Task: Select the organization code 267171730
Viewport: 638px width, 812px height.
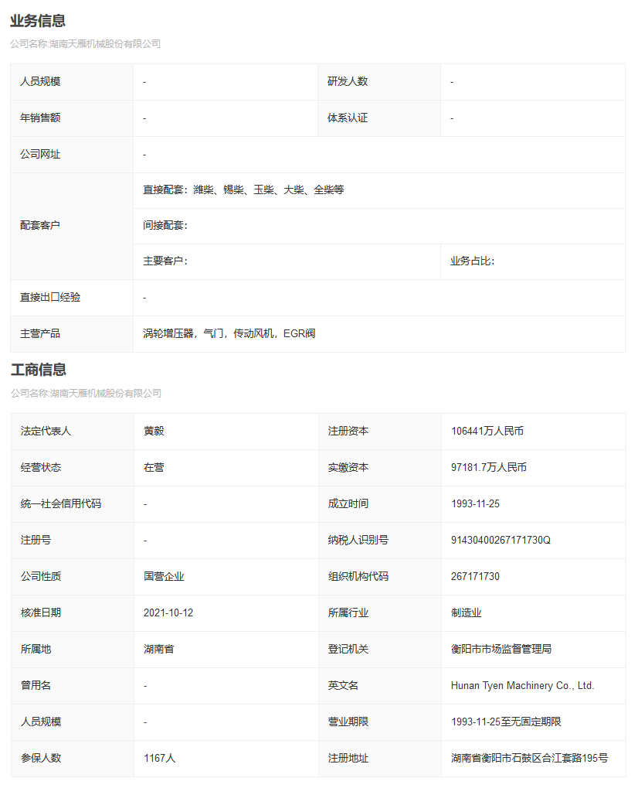Action: [x=475, y=576]
